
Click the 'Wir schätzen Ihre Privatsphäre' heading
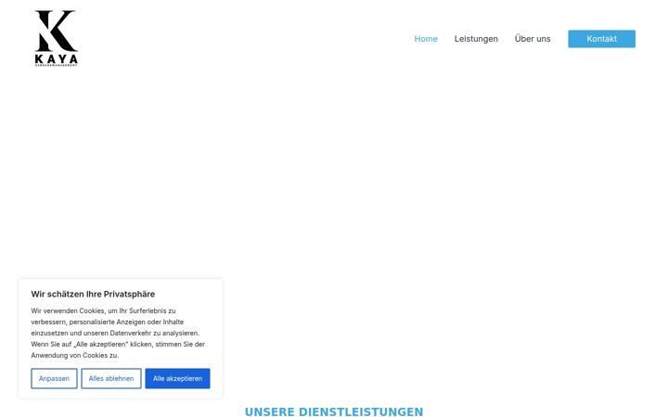click(93, 294)
